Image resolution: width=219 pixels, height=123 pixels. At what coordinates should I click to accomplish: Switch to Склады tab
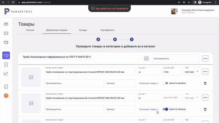click(x=83, y=30)
